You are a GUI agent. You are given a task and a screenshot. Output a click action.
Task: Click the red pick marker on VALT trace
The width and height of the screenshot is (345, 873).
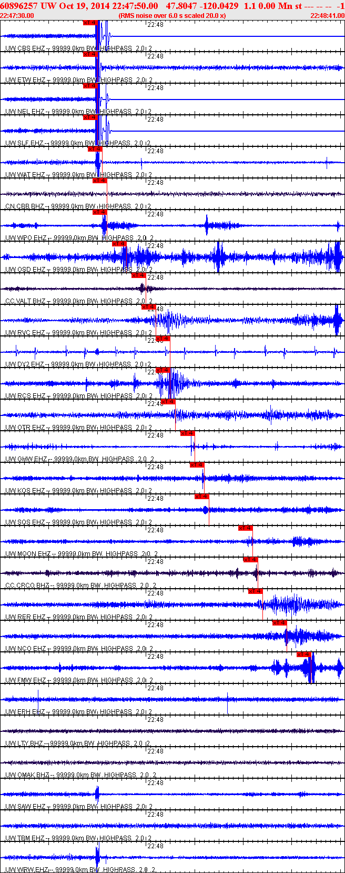tap(138, 275)
